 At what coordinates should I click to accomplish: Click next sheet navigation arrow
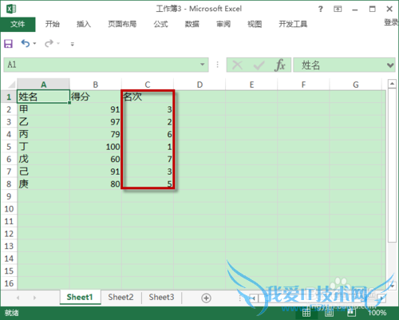click(34, 298)
